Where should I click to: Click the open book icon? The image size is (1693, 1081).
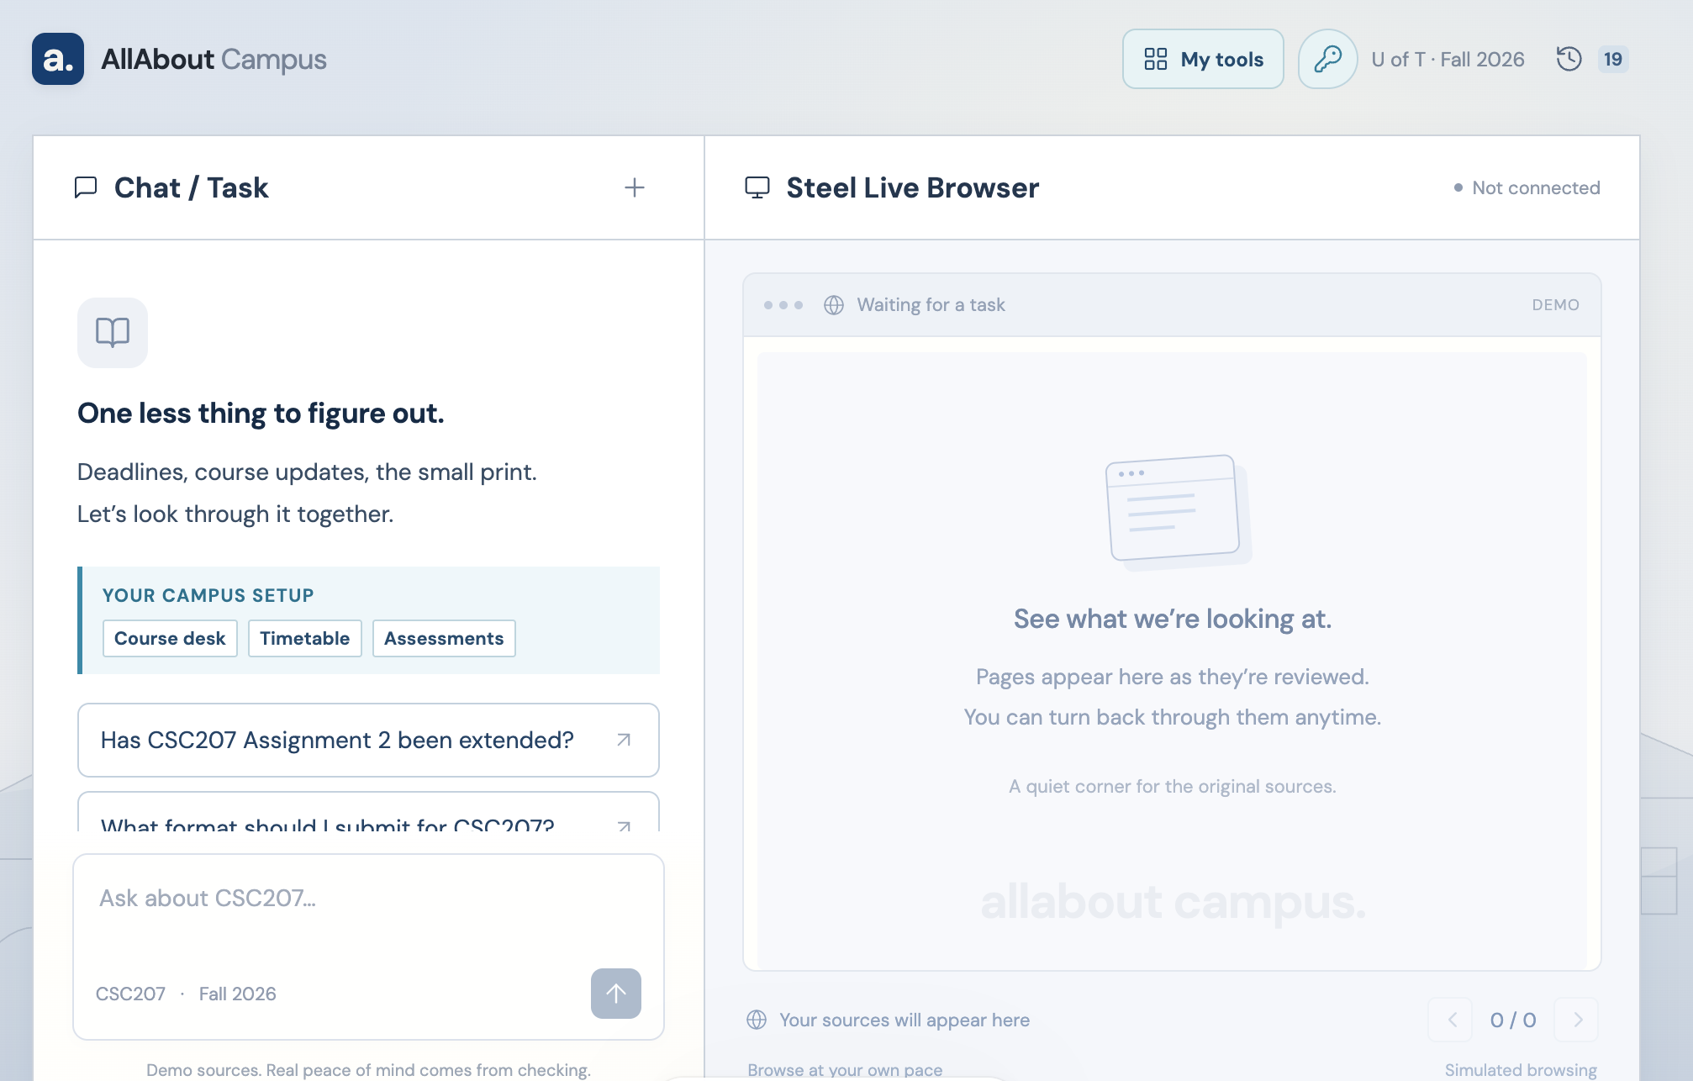(x=113, y=333)
